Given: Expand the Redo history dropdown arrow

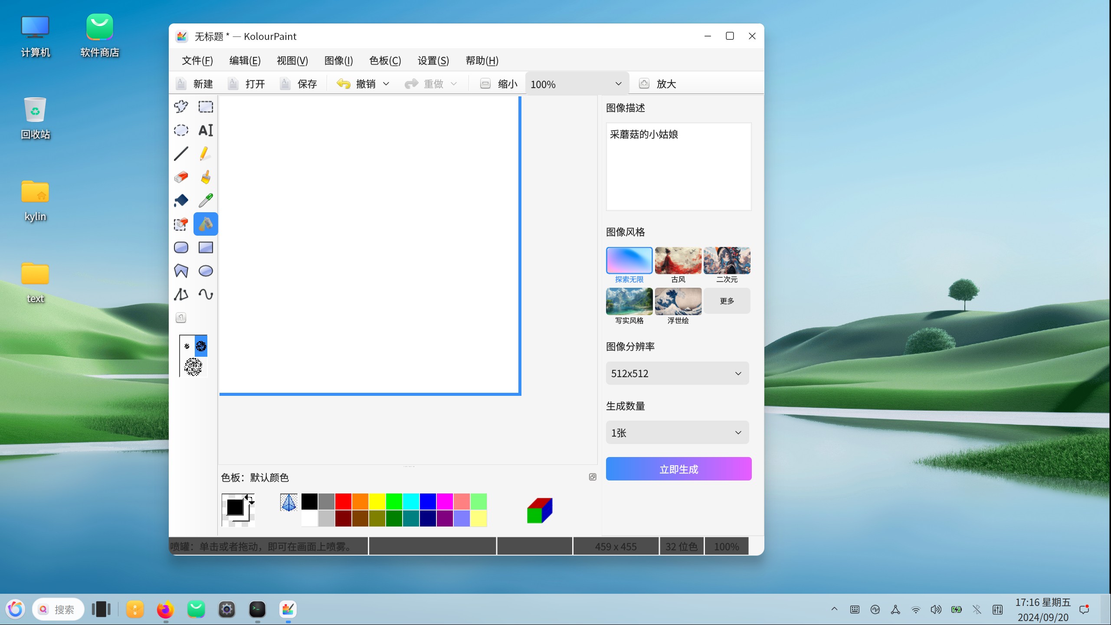Looking at the screenshot, I should click(454, 84).
